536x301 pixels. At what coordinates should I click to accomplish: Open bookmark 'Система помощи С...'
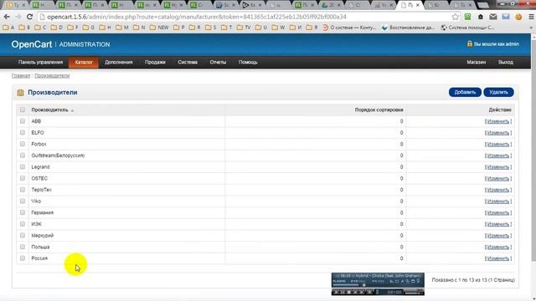coord(467,28)
